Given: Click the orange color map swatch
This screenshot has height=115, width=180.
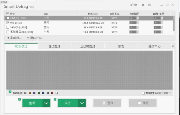Looking at the screenshot, I should (x=30, y=93).
